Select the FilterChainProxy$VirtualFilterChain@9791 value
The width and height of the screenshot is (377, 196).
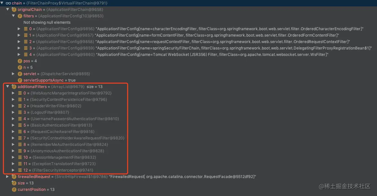point(67,3)
